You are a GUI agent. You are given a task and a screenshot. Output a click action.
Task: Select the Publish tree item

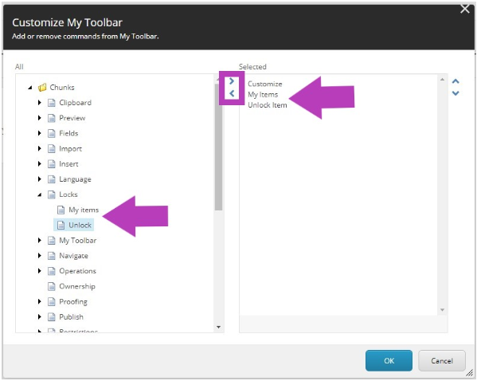coord(71,316)
